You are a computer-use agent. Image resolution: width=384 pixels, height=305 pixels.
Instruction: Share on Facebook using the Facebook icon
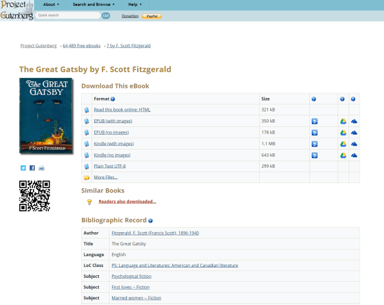(x=32, y=168)
